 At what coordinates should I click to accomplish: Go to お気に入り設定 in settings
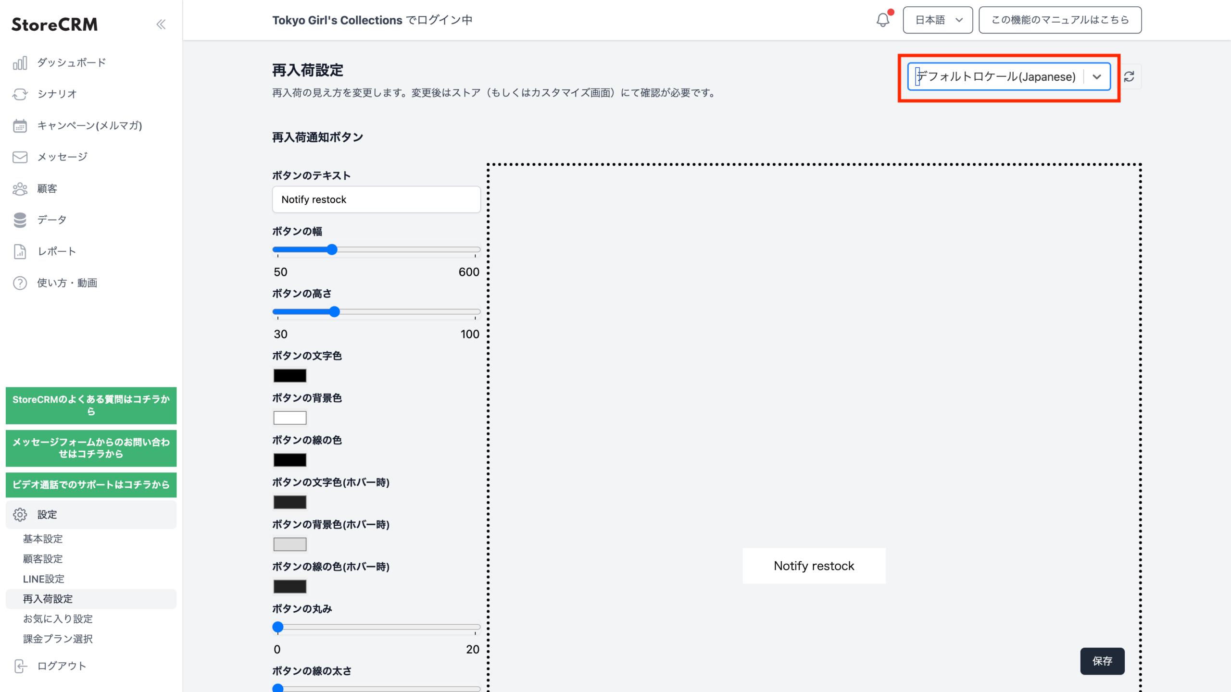coord(58,619)
